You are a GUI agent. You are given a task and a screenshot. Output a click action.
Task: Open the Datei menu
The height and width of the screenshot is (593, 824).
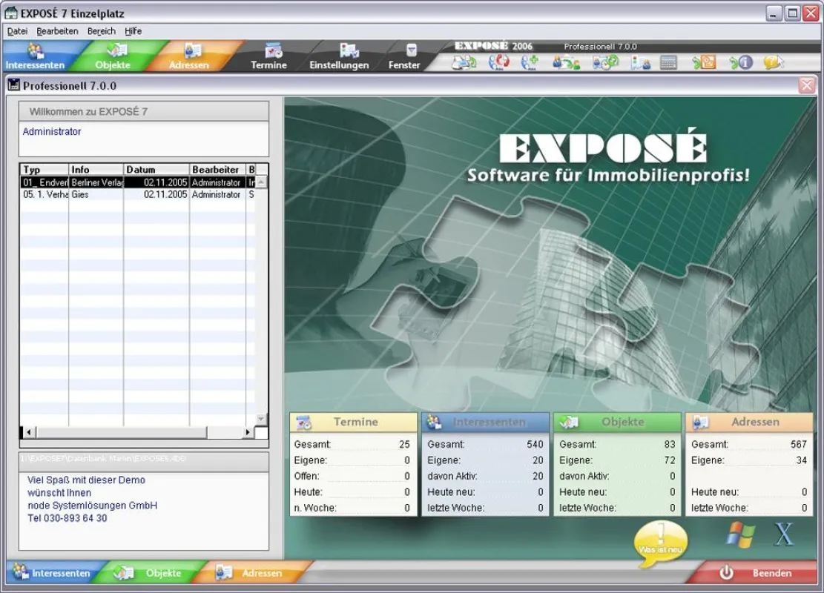pyautogui.click(x=17, y=31)
